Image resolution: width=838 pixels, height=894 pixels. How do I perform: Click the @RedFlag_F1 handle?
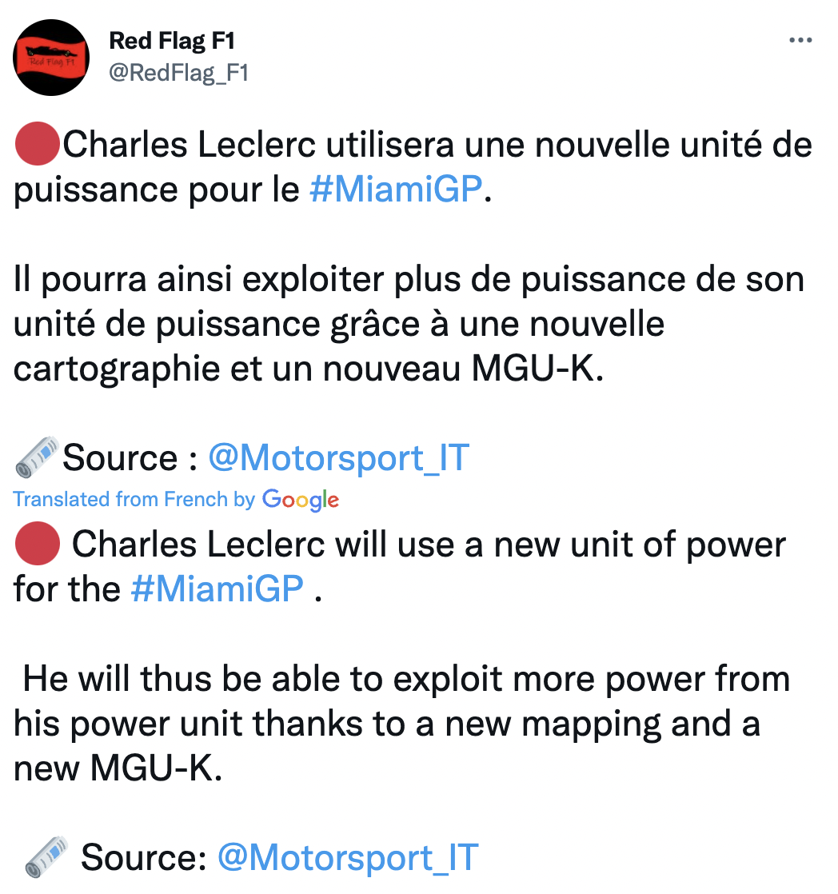pos(178,73)
